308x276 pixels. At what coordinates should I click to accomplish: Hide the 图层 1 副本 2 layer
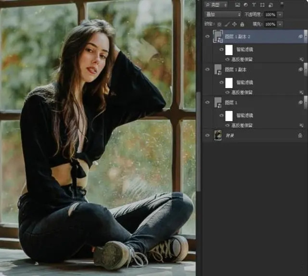pos(207,36)
